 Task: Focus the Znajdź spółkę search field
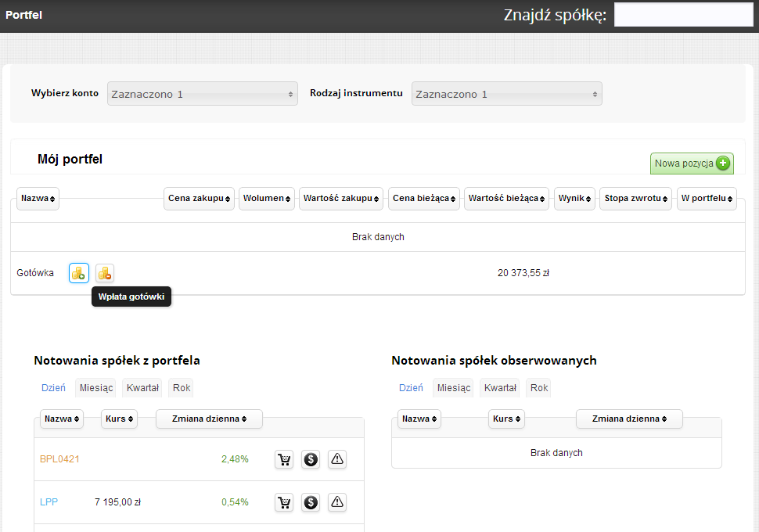[683, 15]
